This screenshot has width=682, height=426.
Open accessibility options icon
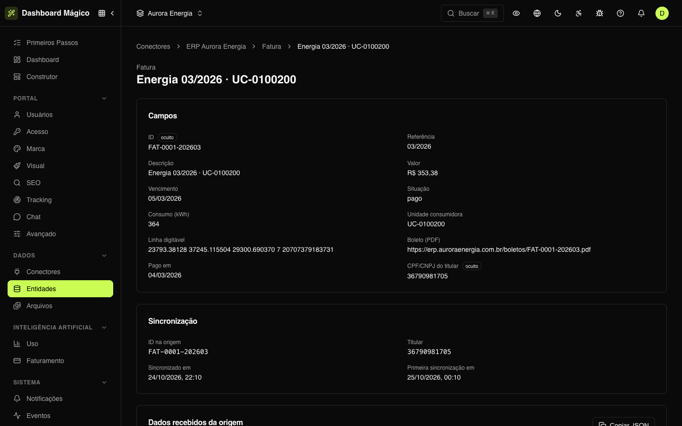point(579,13)
